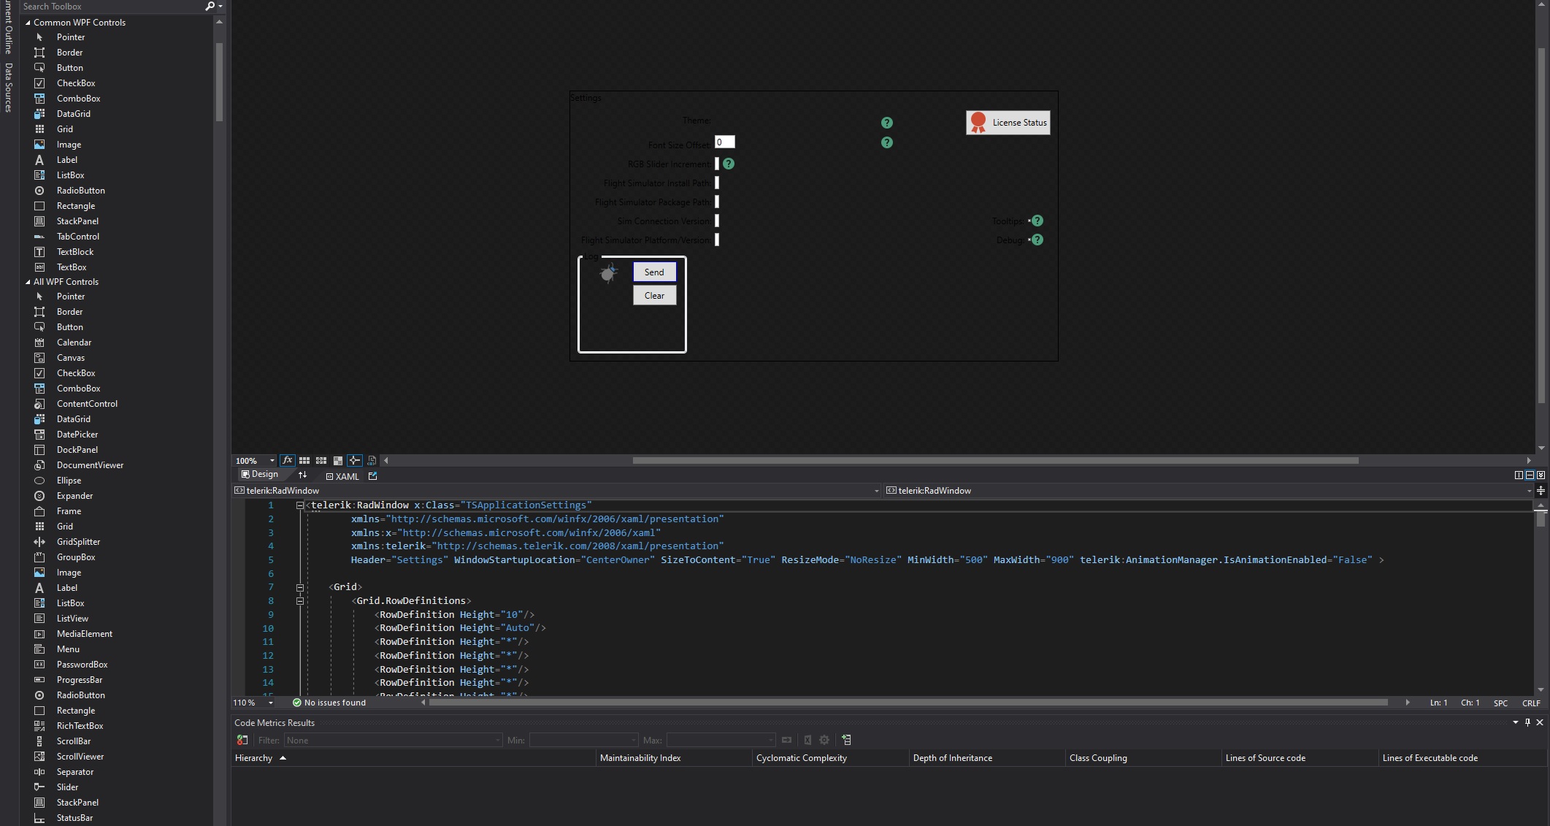Toggle snapping to snaplines icon
The height and width of the screenshot is (826, 1550).
[x=355, y=460]
